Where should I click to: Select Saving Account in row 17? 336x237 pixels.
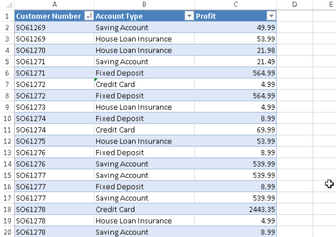pyautogui.click(x=144, y=198)
